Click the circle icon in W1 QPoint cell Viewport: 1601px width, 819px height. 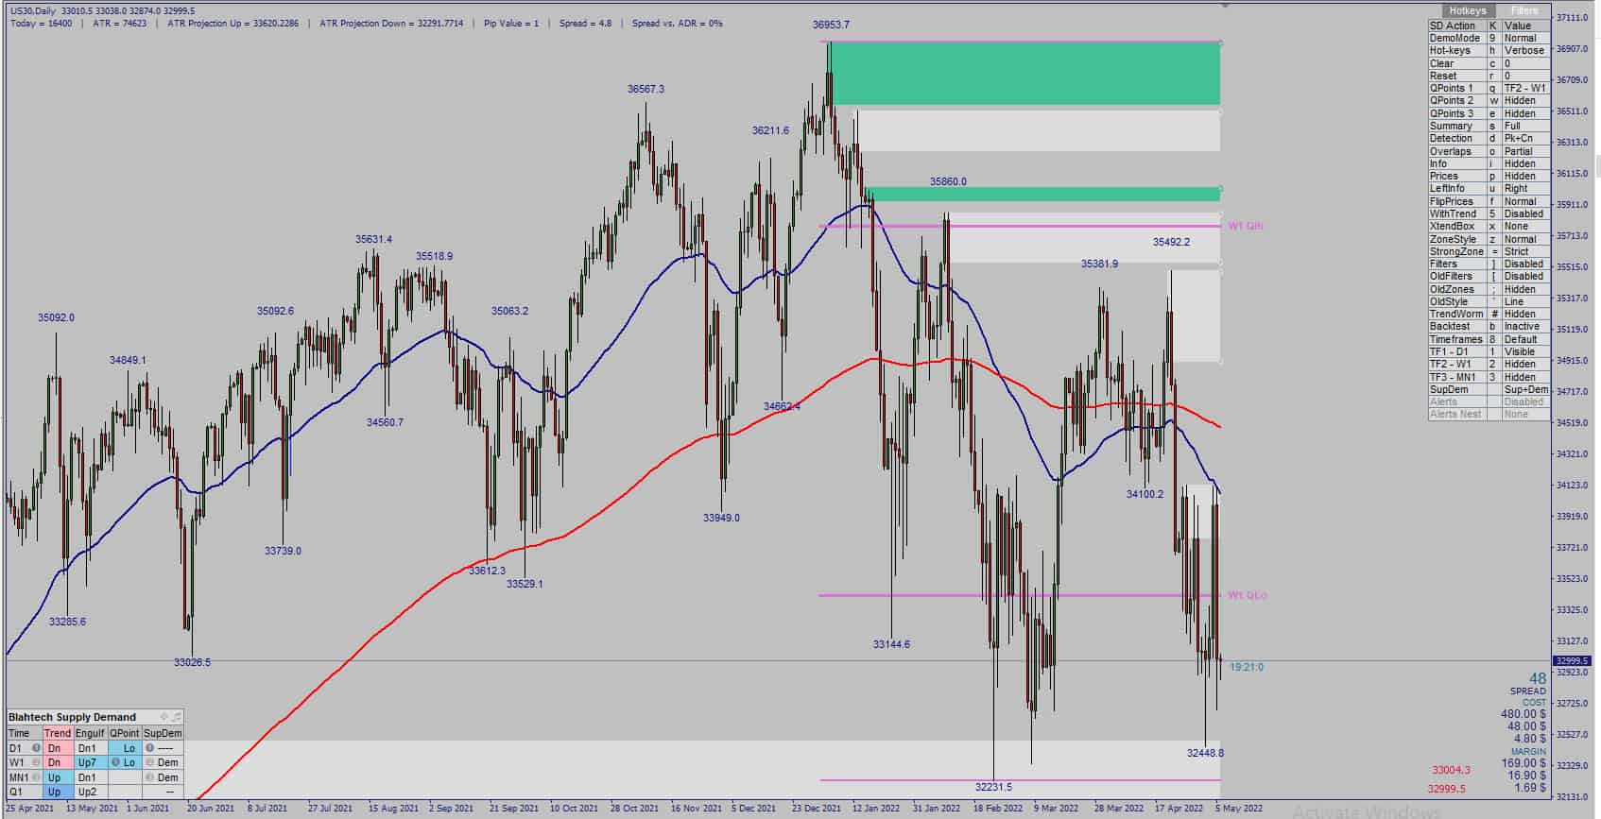click(115, 762)
